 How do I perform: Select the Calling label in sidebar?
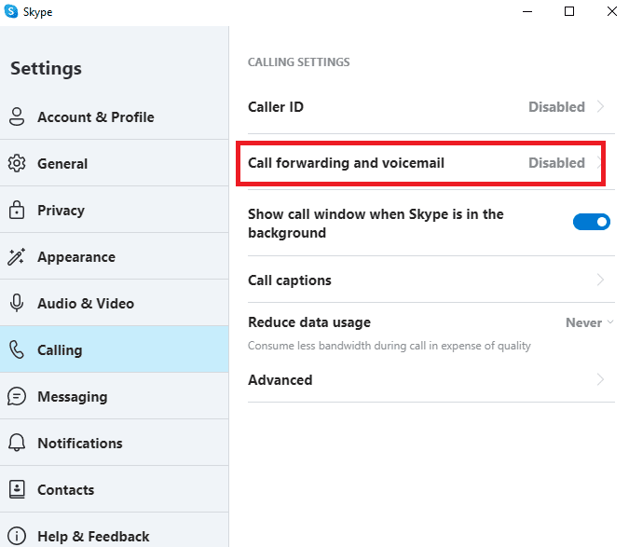(x=60, y=350)
